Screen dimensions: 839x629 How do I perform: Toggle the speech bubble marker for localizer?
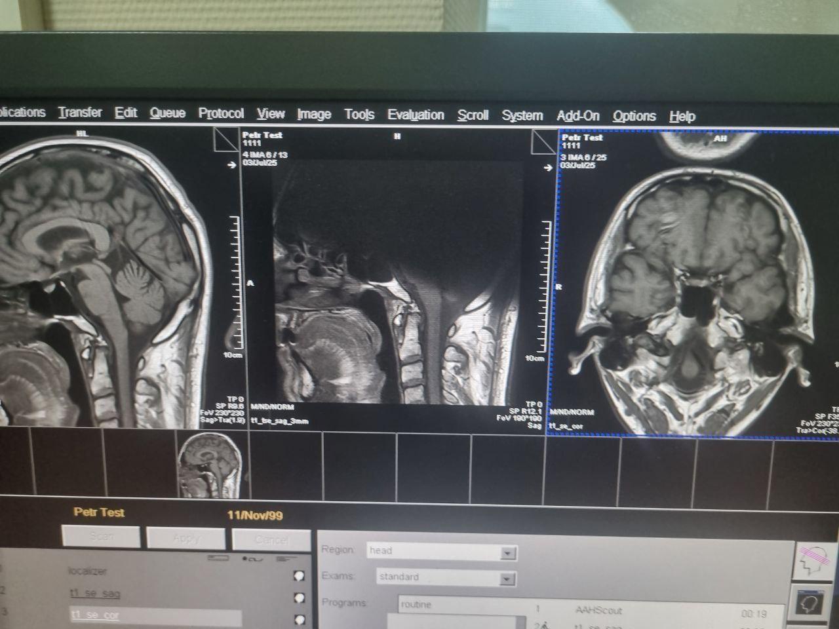[299, 576]
